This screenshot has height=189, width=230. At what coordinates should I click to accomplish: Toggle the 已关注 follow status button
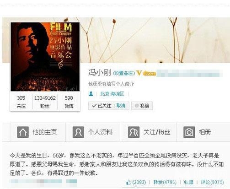pyautogui.click(x=102, y=106)
